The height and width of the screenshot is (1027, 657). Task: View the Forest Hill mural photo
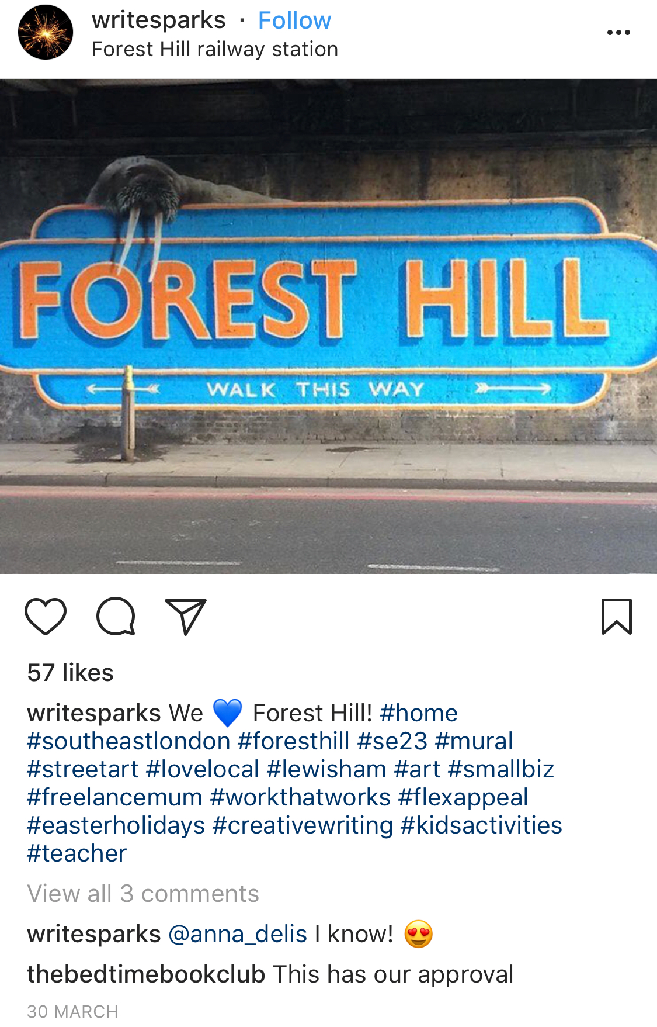(x=328, y=326)
